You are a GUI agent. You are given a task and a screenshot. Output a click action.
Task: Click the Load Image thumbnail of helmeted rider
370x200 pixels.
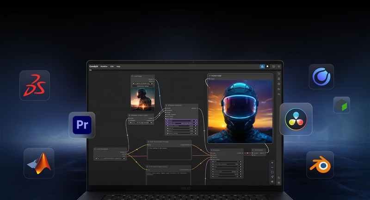point(143,100)
